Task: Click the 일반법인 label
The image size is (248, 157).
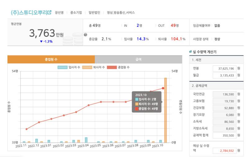Action: point(94,12)
